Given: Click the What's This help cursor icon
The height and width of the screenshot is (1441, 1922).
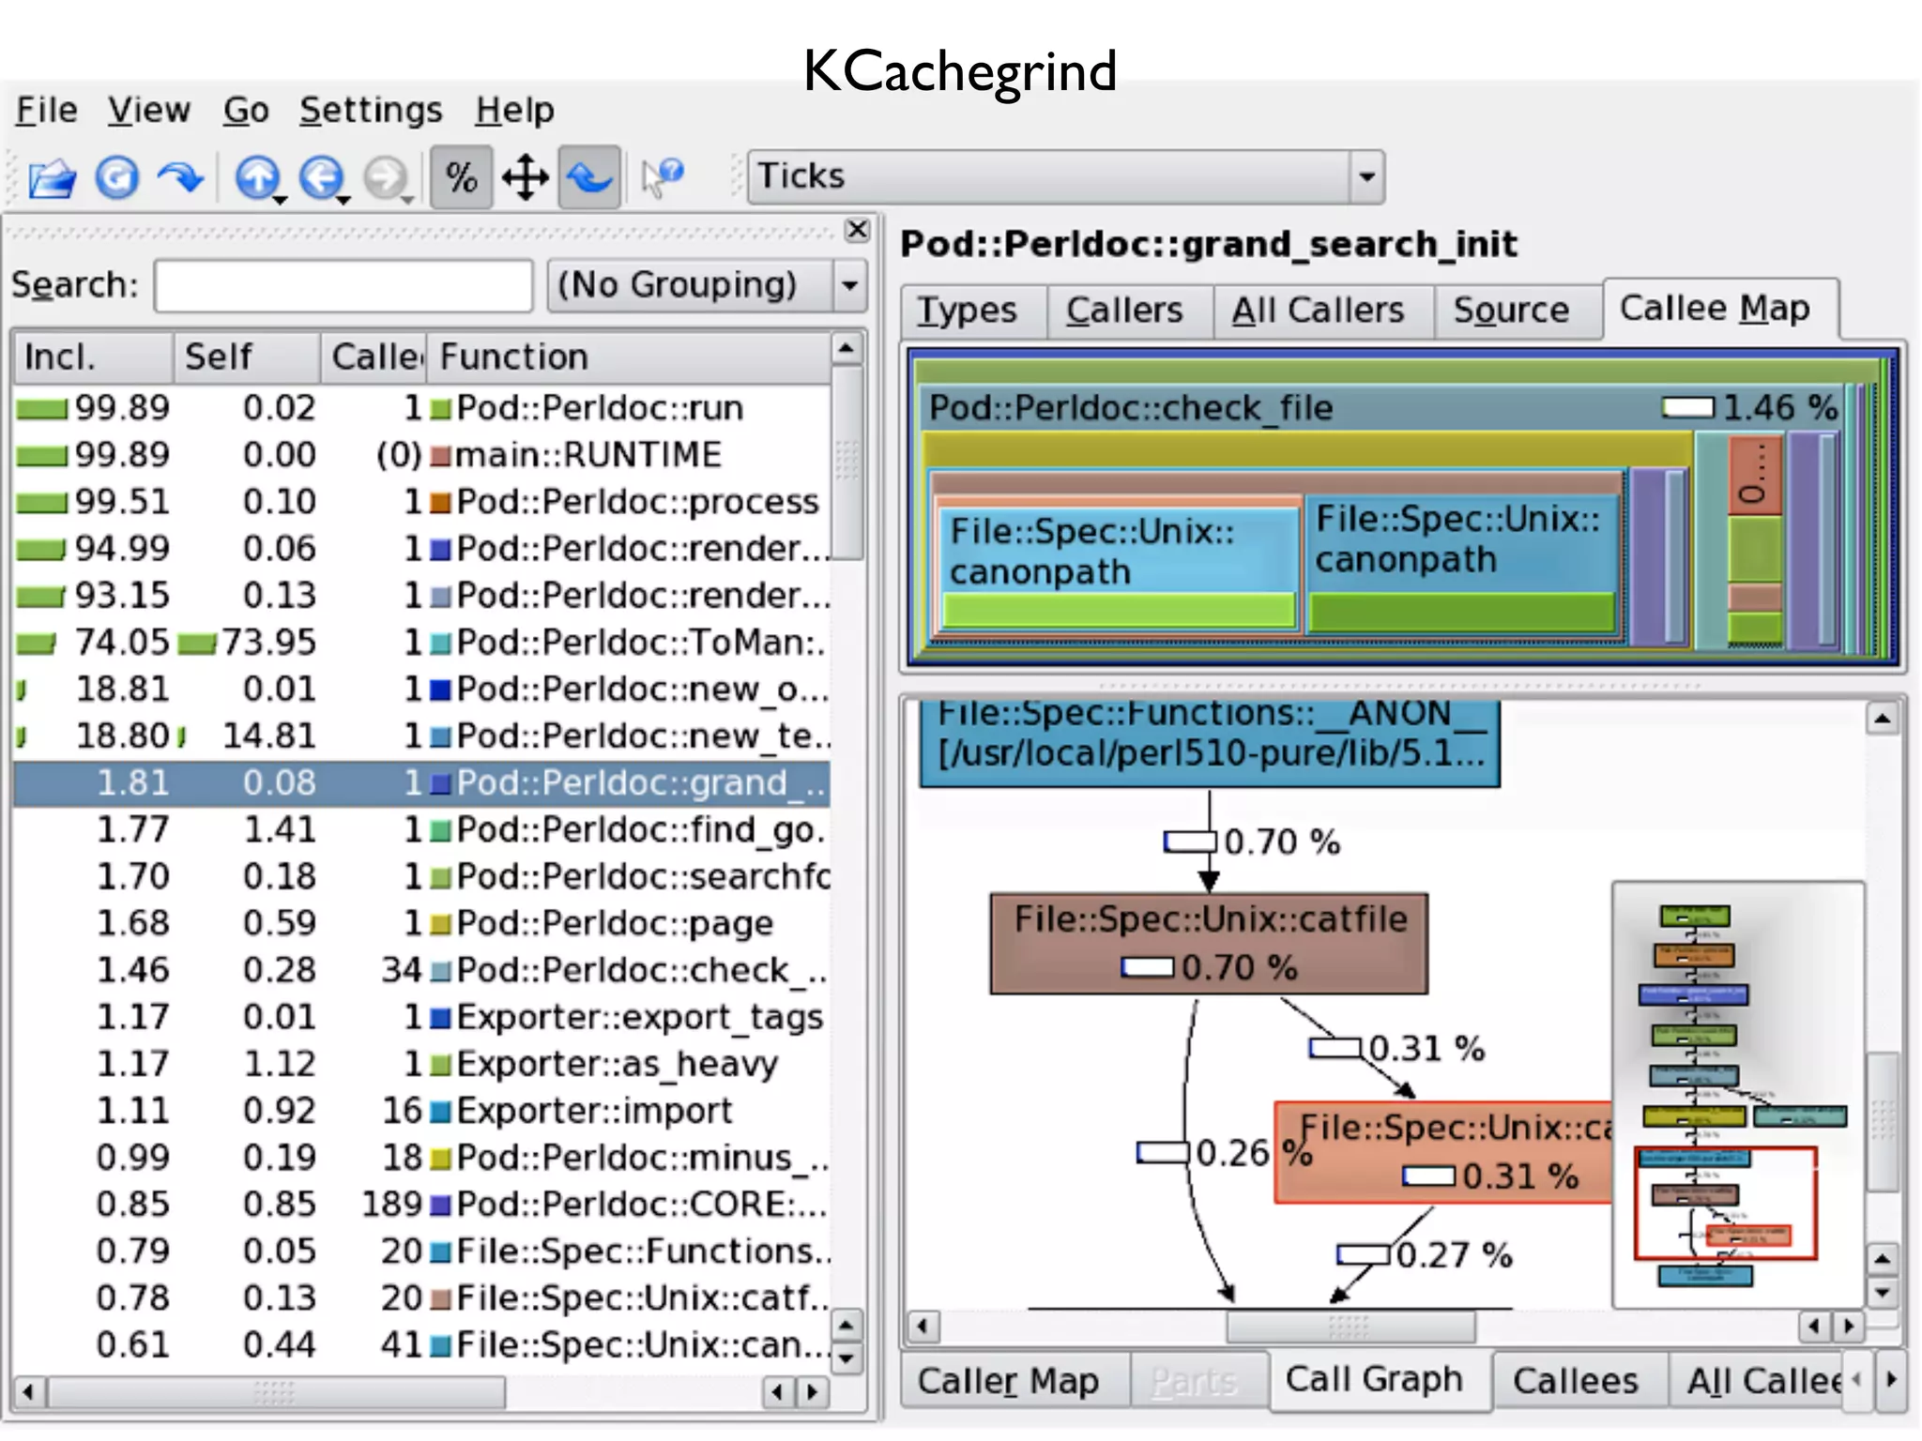Looking at the screenshot, I should 663,177.
